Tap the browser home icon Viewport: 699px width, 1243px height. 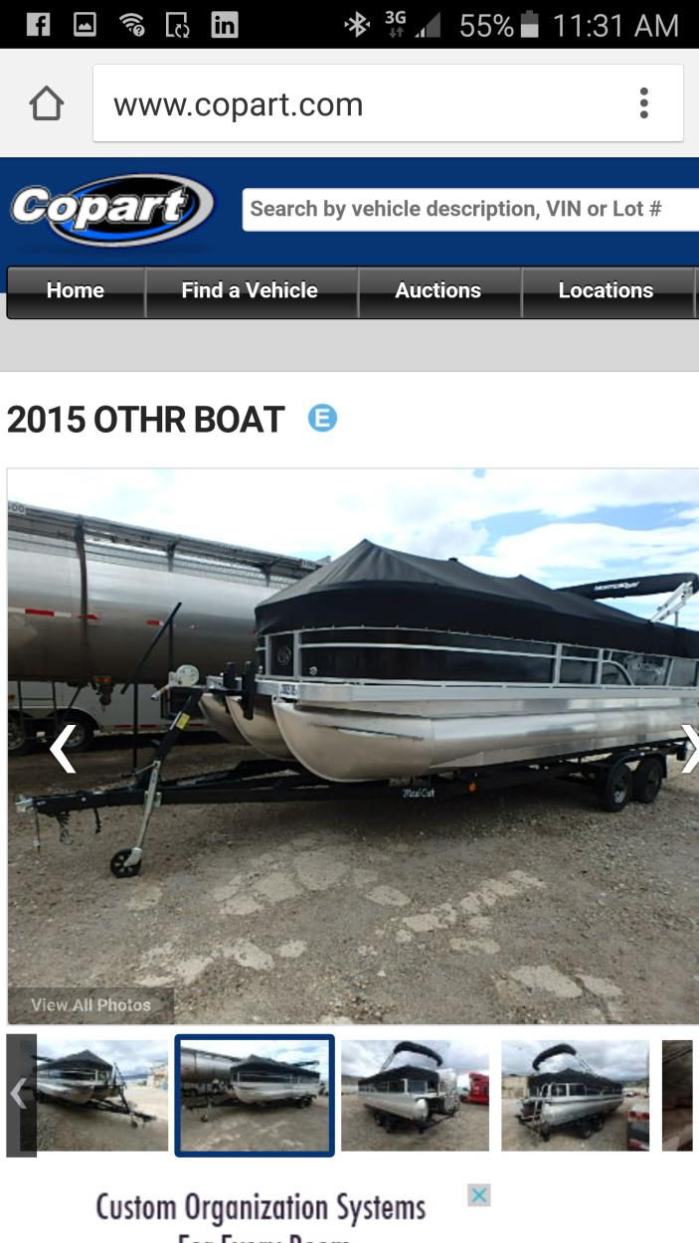47,103
